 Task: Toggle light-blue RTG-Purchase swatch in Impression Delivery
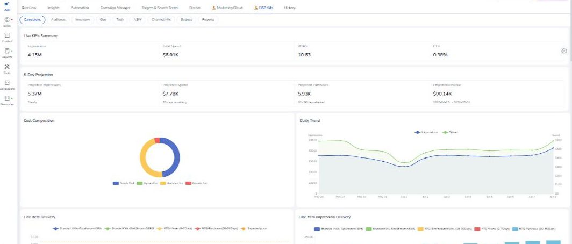pyautogui.click(x=514, y=229)
